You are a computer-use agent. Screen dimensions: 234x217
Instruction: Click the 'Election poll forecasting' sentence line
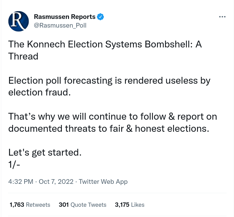109,81
